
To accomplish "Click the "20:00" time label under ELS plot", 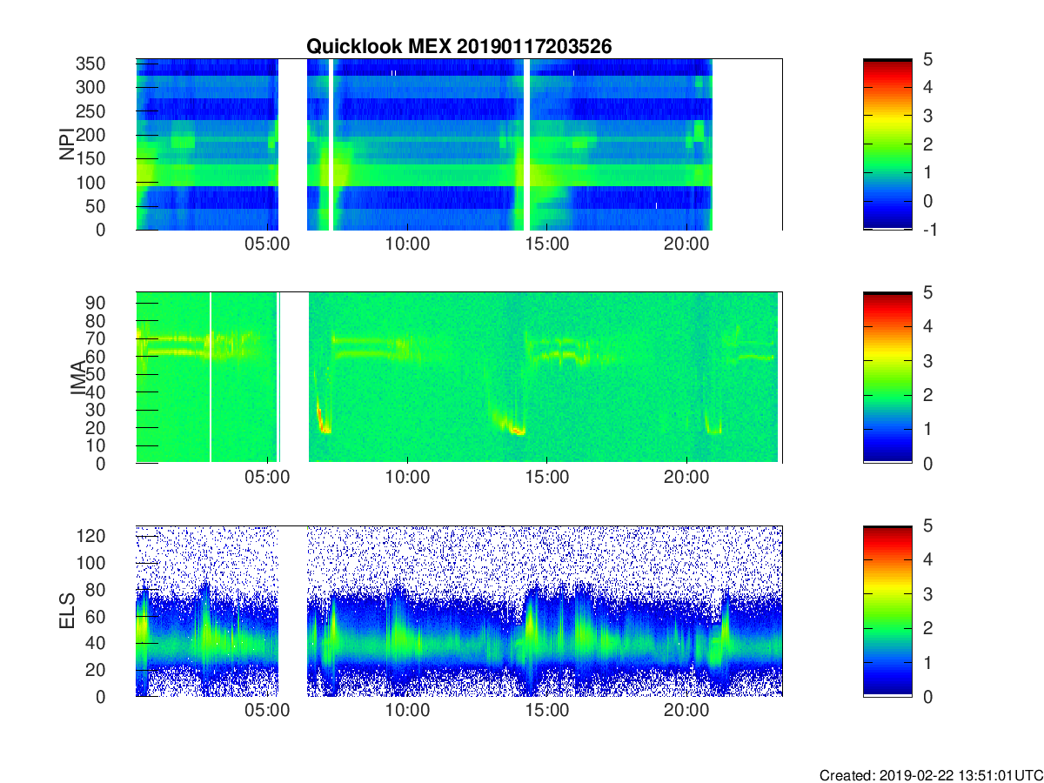I will point(687,712).
